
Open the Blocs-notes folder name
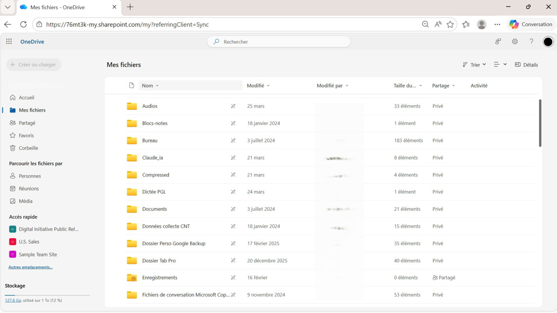point(155,123)
